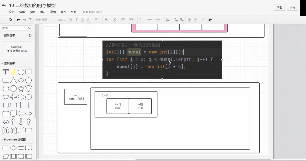Image resolution: width=306 pixels, height=161 pixels.
Task: Select the cloud shape
Action: pos(21,97)
